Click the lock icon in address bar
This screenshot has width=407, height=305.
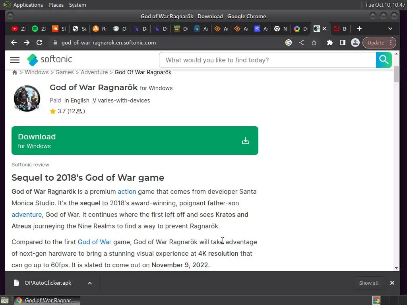(55, 42)
